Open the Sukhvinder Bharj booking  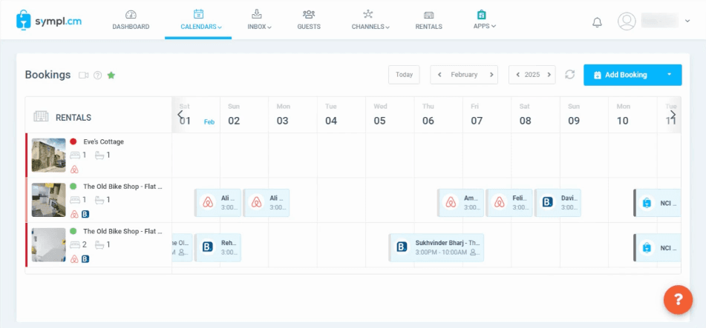[x=436, y=247]
